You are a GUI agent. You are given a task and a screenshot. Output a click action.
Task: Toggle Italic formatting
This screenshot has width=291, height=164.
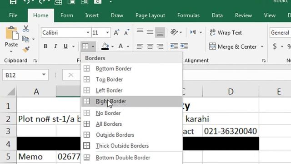tap(55, 46)
